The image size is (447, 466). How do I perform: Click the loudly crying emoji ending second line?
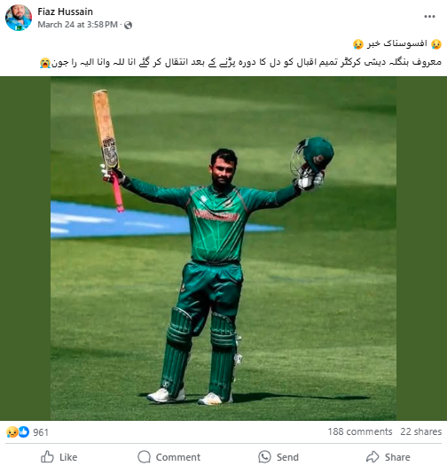click(45, 63)
